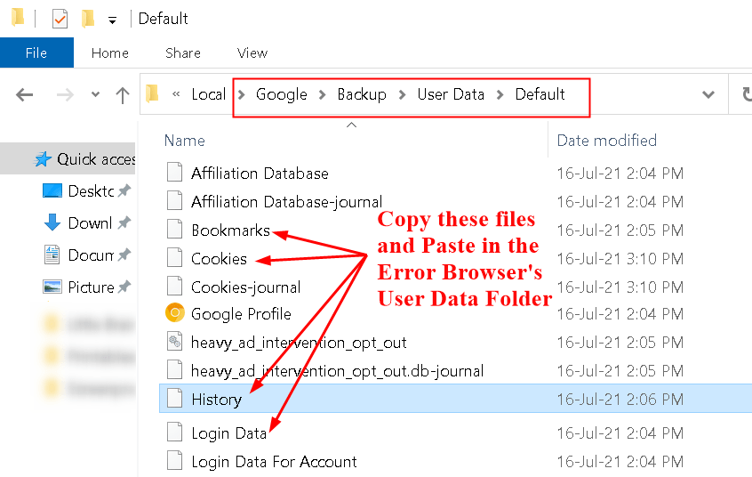Click the Desktop icon in sidebar

(x=52, y=190)
